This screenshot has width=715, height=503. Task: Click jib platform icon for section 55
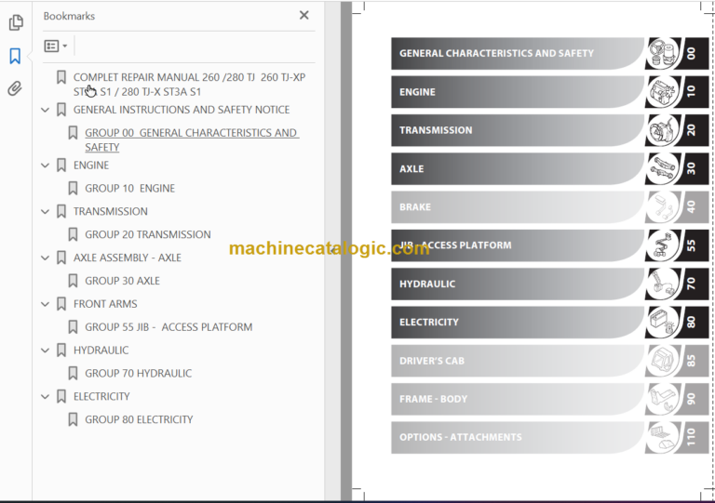[663, 245]
